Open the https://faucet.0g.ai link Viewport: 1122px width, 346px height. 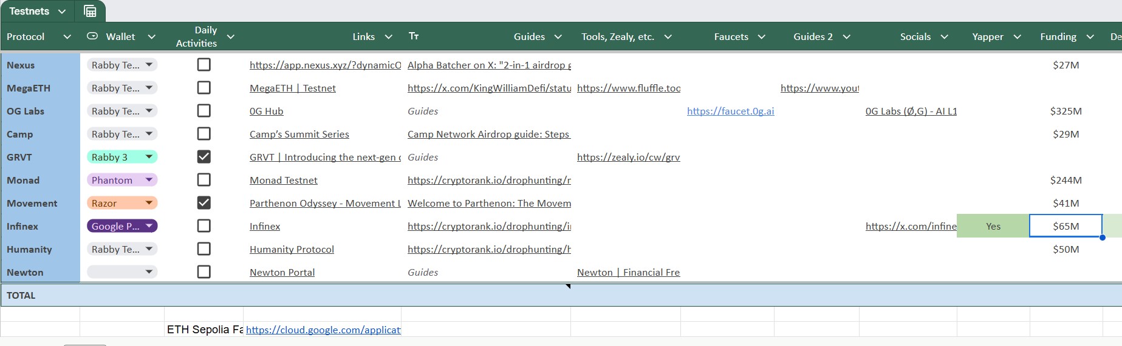(x=731, y=111)
